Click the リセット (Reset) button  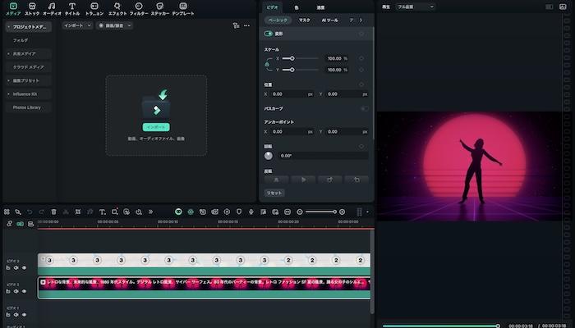274,193
